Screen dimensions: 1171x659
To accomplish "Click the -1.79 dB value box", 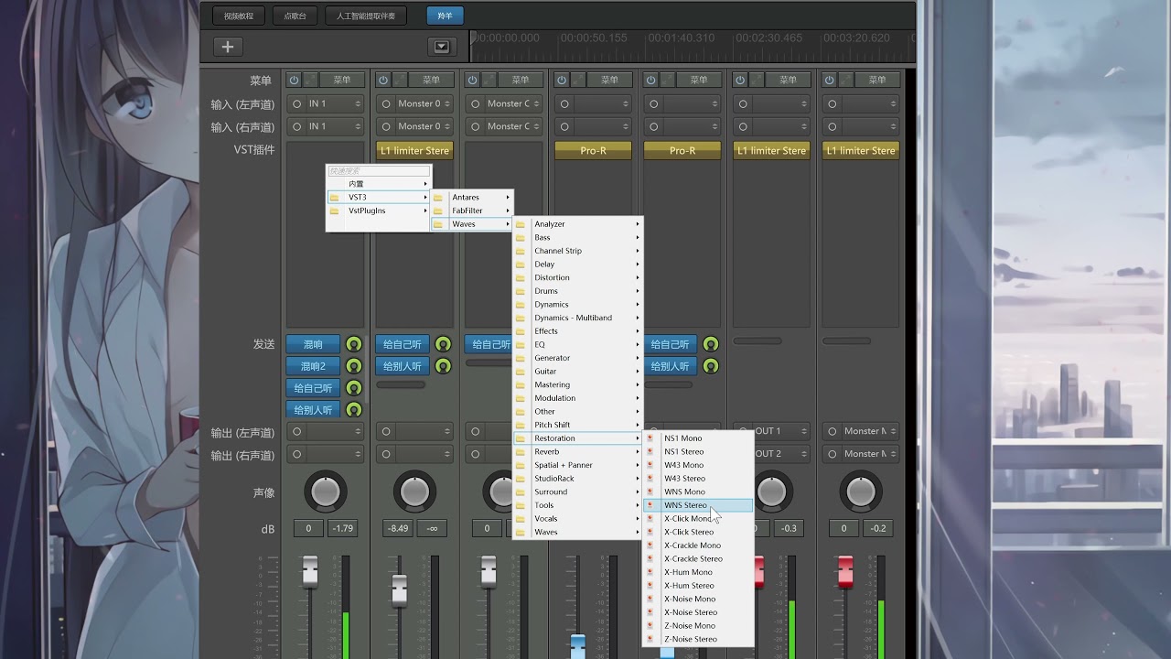I will (x=342, y=528).
